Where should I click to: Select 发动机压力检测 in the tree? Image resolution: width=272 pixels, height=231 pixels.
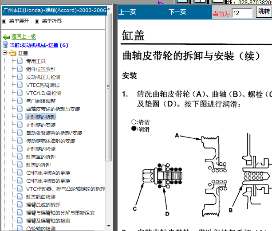pyautogui.click(x=43, y=77)
